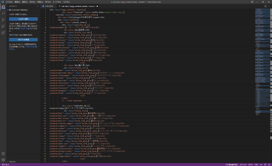
Task: Click the unsaved dot on the Untitled-1 tab
Action: coord(97,6)
